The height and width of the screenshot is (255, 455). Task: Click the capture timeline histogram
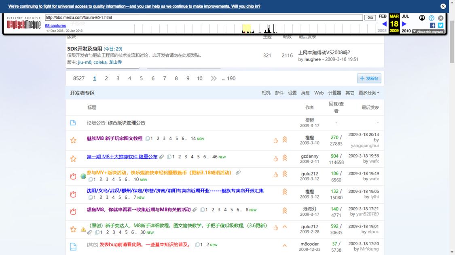coord(255,29)
